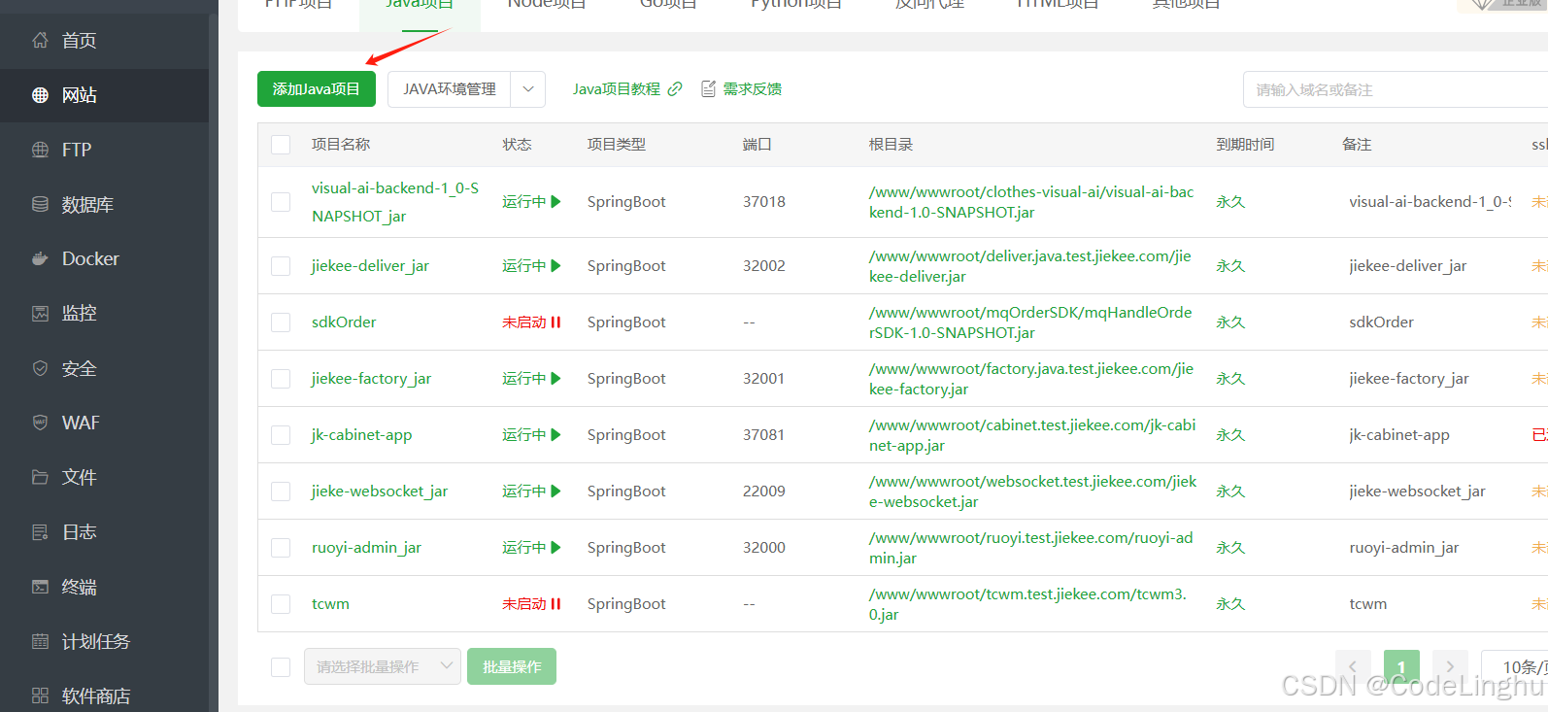Click the 永久 expiry for jiekee-factory_jar
Viewport: 1548px width, 712px height.
(1230, 378)
